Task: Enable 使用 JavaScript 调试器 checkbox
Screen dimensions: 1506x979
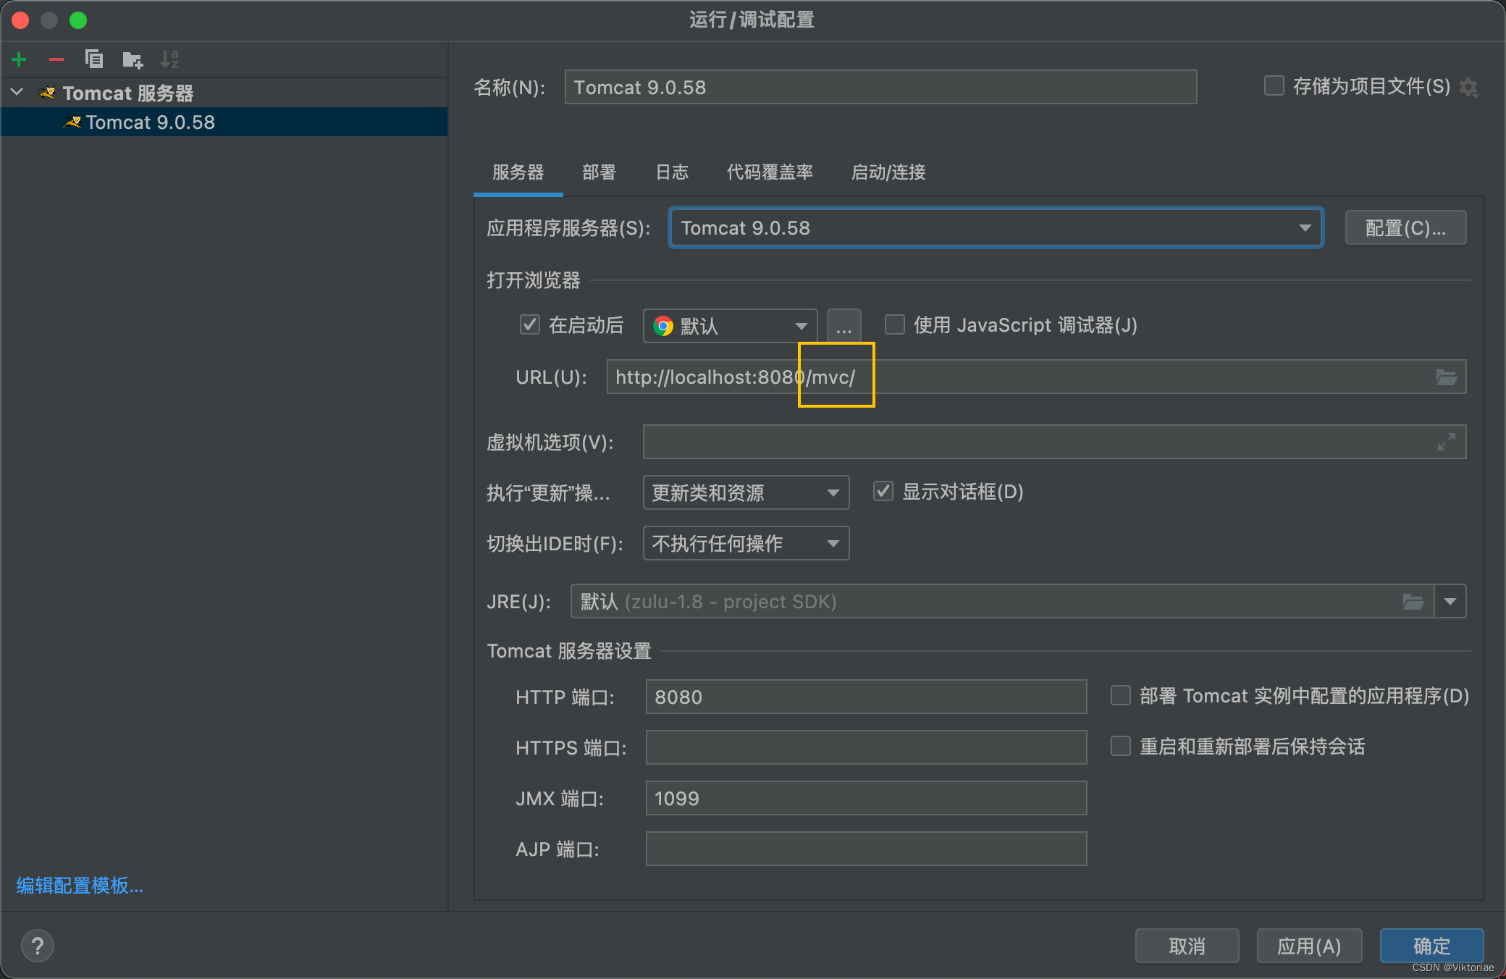Action: (895, 325)
